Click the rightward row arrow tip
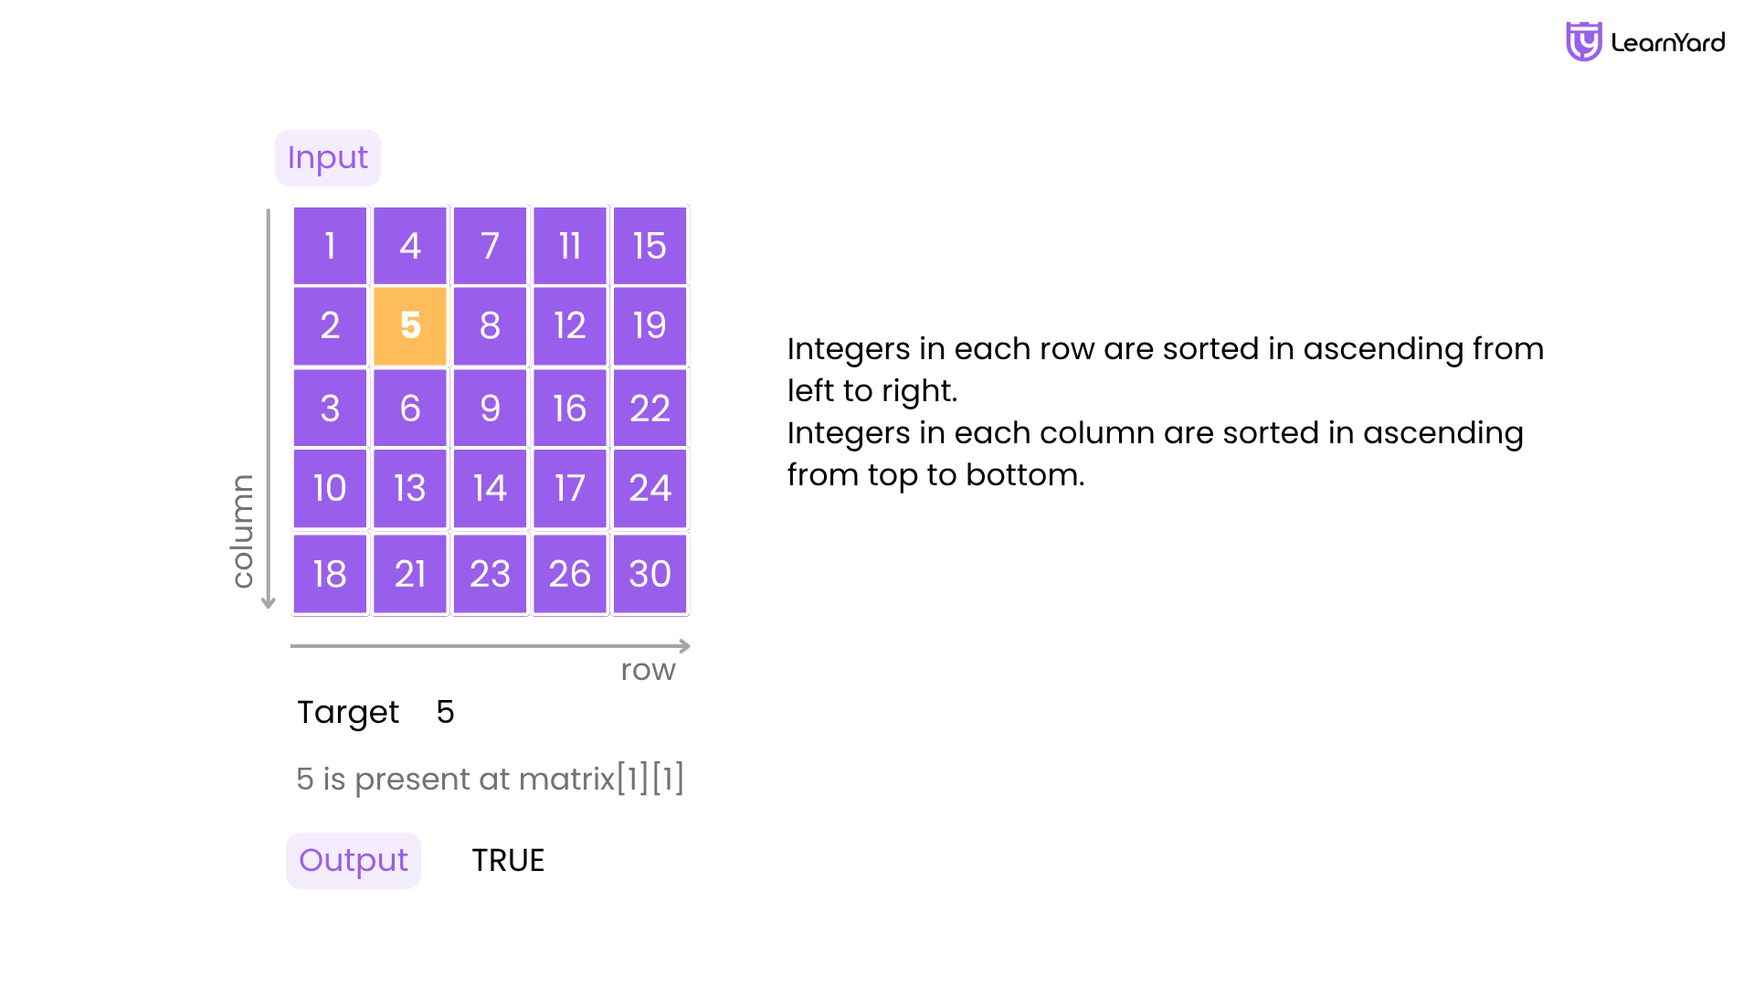Screen dimensions: 1754x987 point(684,646)
